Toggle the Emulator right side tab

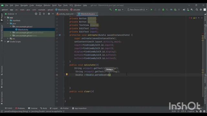205,79
